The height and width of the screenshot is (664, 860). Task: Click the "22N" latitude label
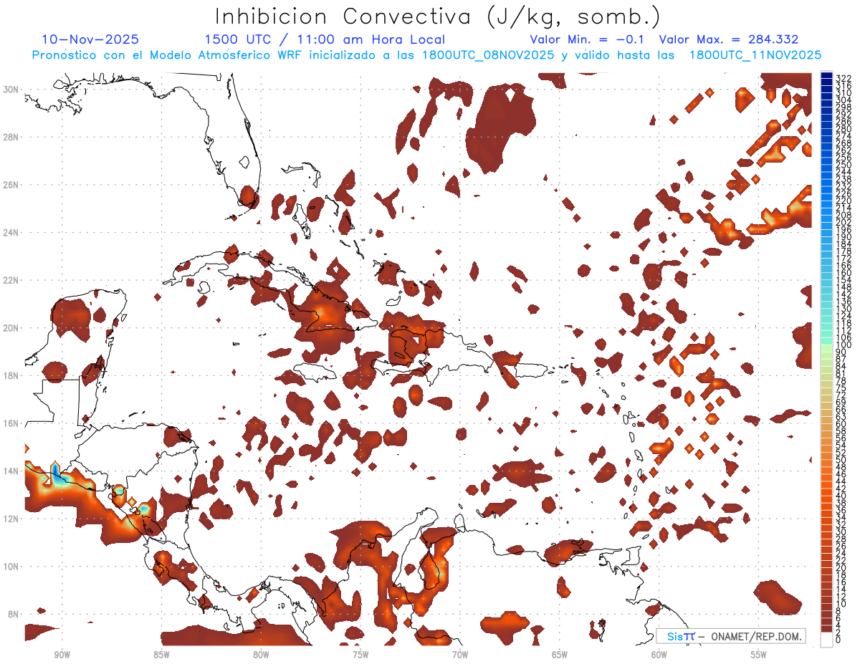click(x=11, y=280)
